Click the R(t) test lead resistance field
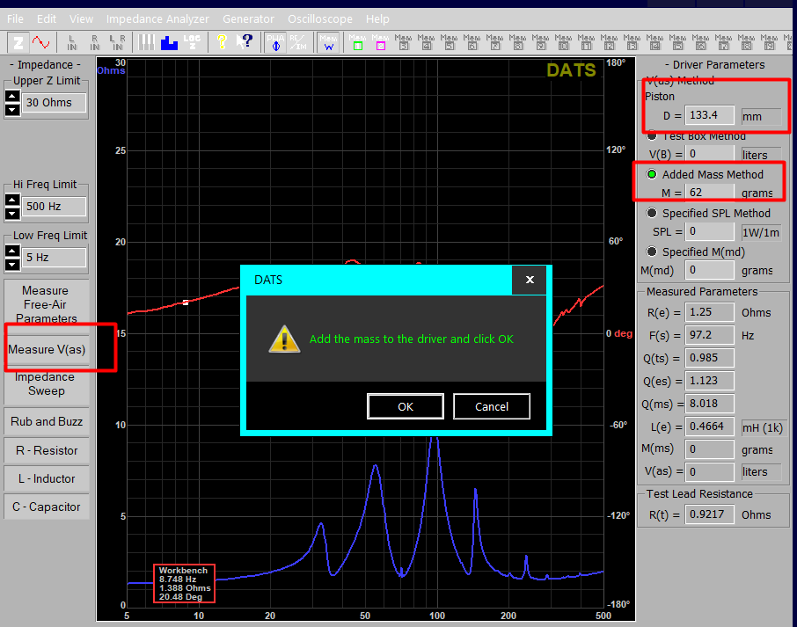 point(709,514)
